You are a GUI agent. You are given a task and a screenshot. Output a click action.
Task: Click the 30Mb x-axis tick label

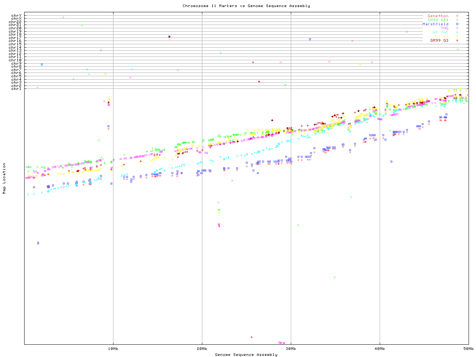[x=291, y=349]
